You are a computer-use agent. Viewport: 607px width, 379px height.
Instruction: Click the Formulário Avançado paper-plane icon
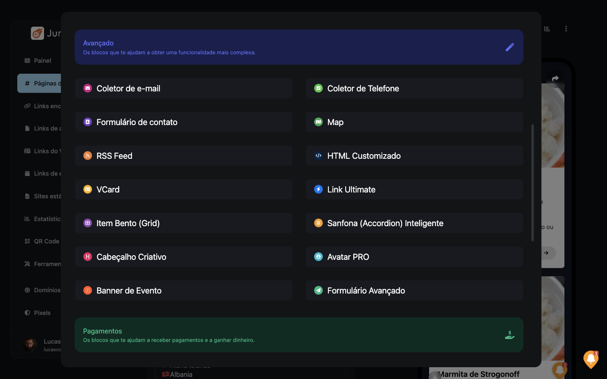[x=318, y=291]
